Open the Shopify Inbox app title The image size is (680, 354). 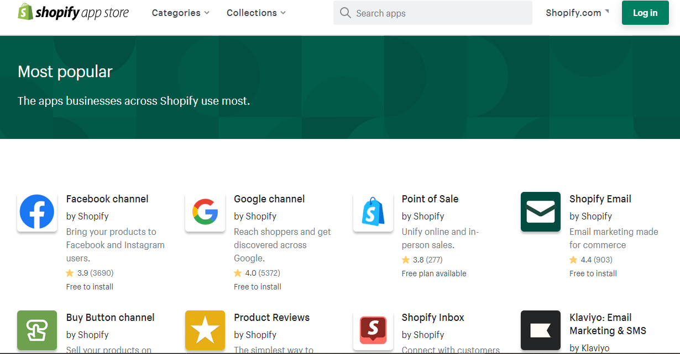click(x=433, y=318)
